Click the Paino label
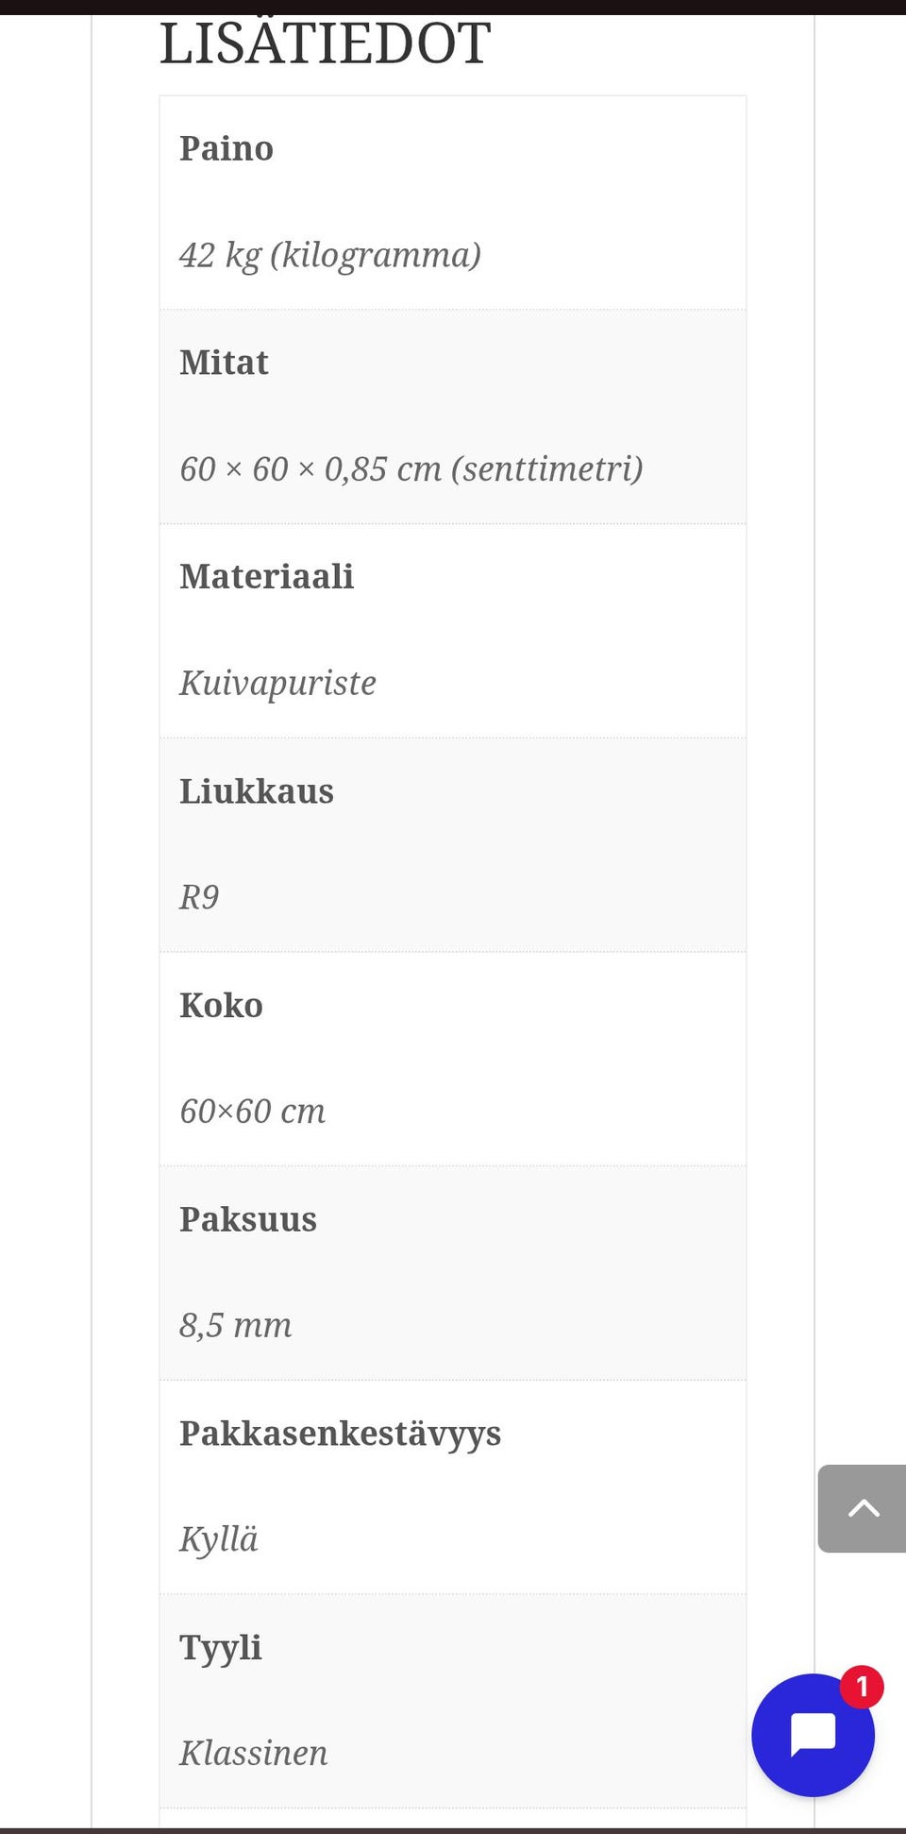The height and width of the screenshot is (1834, 906). [x=226, y=148]
